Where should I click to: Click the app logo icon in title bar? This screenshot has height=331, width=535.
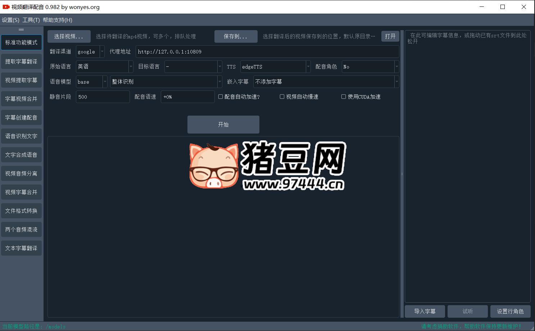click(x=6, y=7)
